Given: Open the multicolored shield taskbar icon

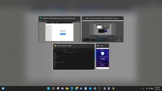Looking at the screenshot, I should click(114, 88).
